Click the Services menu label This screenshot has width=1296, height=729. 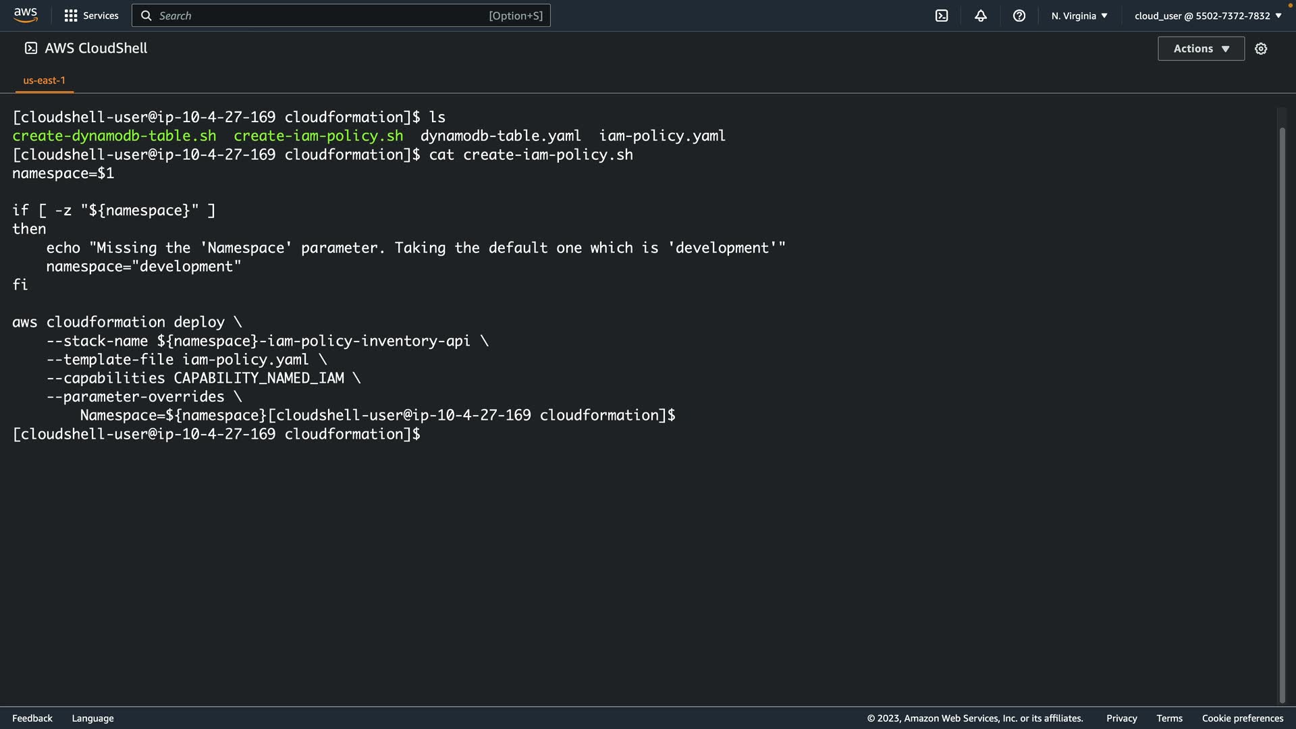(101, 16)
